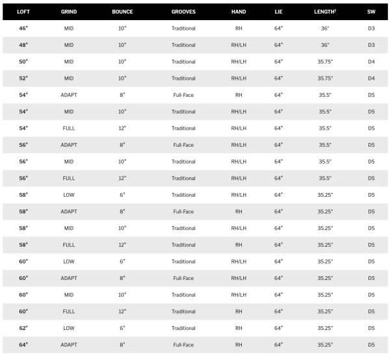Click the 50° loft cell
This screenshot has width=390, height=356.
[23, 62]
